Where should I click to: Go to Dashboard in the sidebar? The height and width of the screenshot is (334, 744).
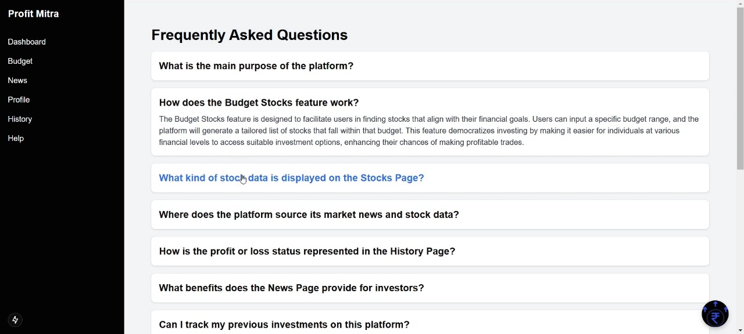click(x=27, y=42)
